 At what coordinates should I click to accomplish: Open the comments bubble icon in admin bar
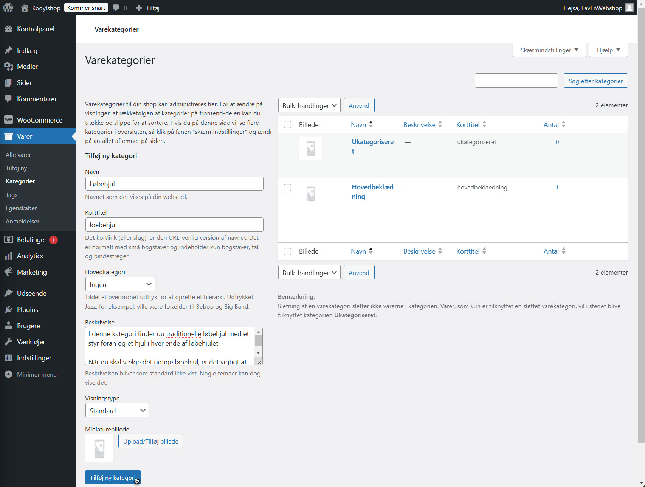coord(116,8)
